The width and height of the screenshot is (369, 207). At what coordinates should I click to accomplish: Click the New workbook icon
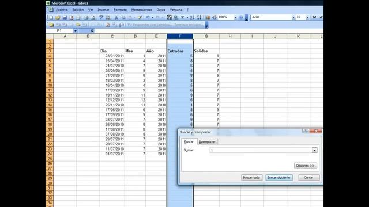tap(51, 17)
